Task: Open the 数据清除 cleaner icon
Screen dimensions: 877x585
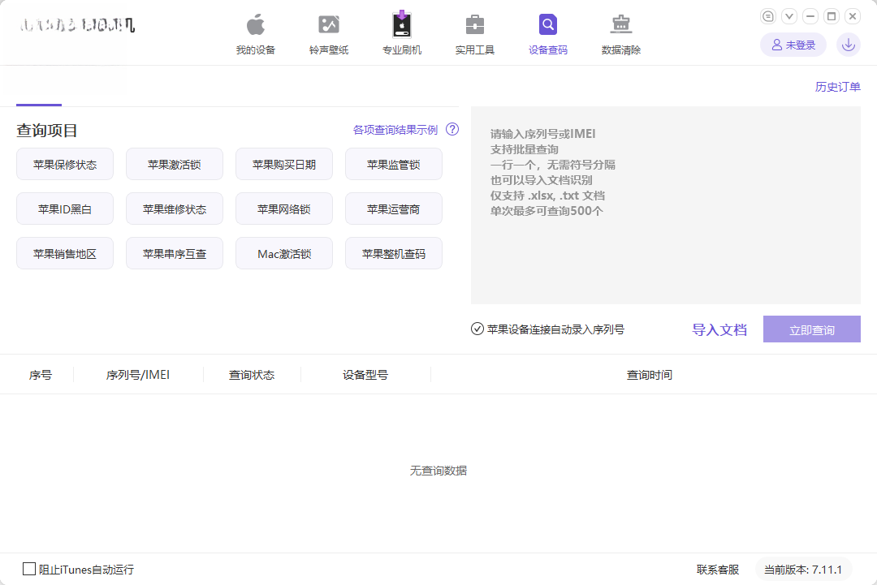Action: click(621, 24)
